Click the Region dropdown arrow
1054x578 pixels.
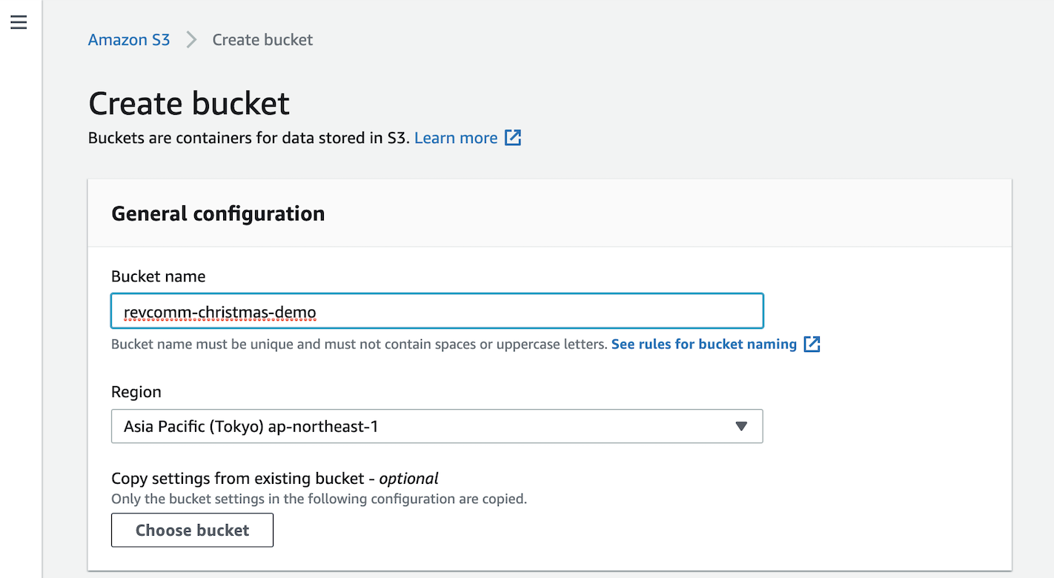click(x=740, y=426)
